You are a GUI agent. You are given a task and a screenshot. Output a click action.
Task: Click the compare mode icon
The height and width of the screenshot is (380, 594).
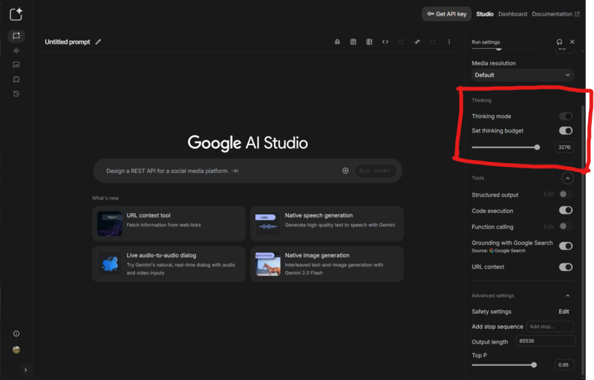point(369,42)
